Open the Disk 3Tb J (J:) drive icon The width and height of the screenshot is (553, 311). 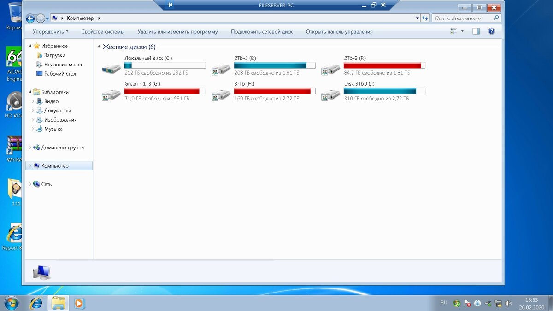tap(330, 95)
